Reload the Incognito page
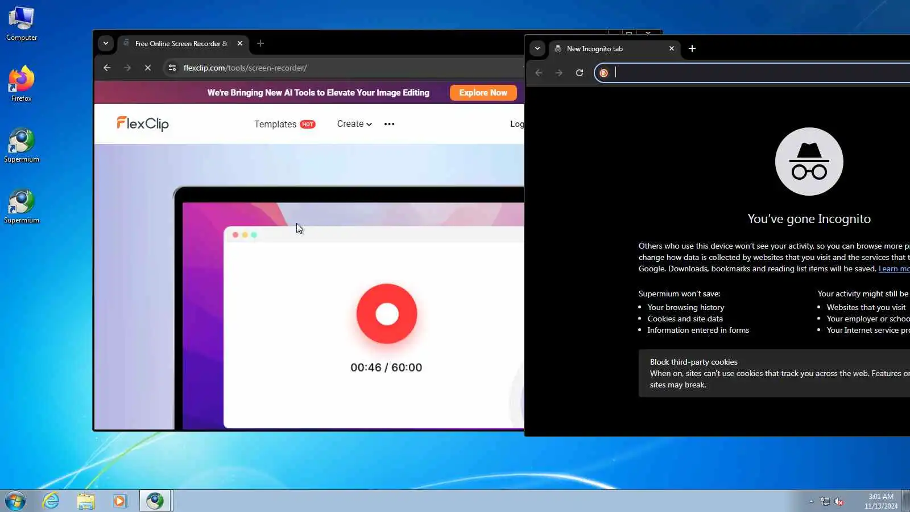 click(580, 73)
